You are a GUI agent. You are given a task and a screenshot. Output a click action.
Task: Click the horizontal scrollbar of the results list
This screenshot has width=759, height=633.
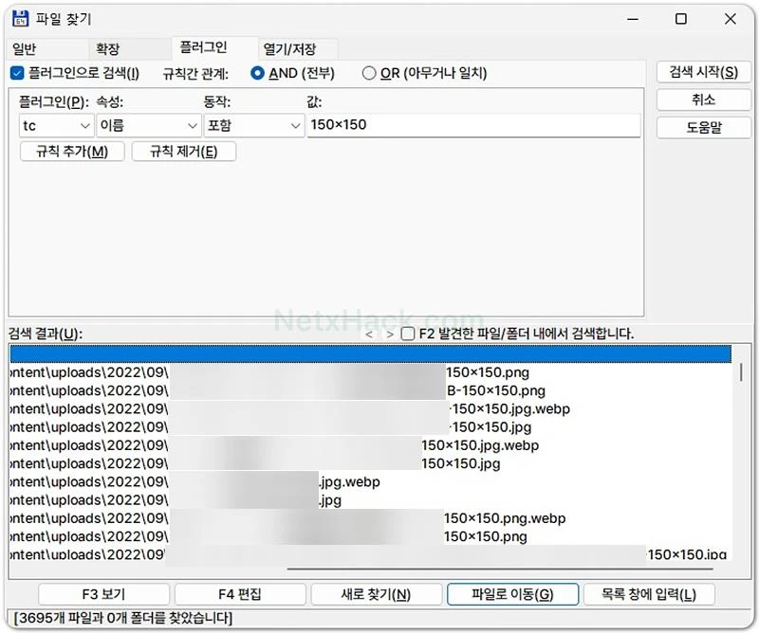click(x=500, y=570)
